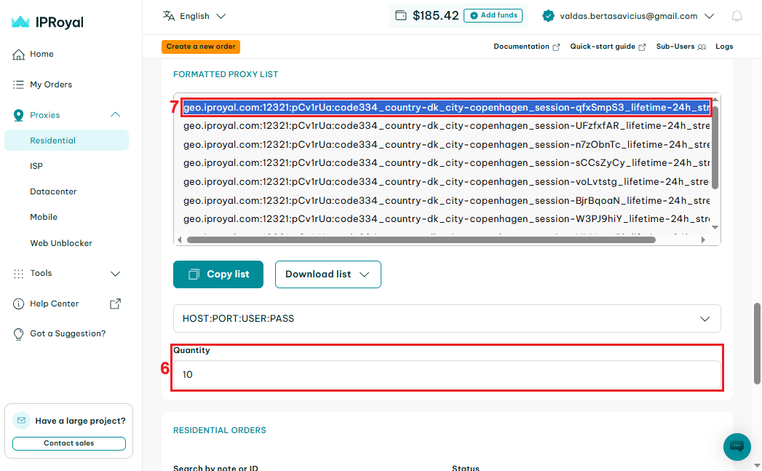Click the language translate icon
The height and width of the screenshot is (471, 762).
(169, 16)
